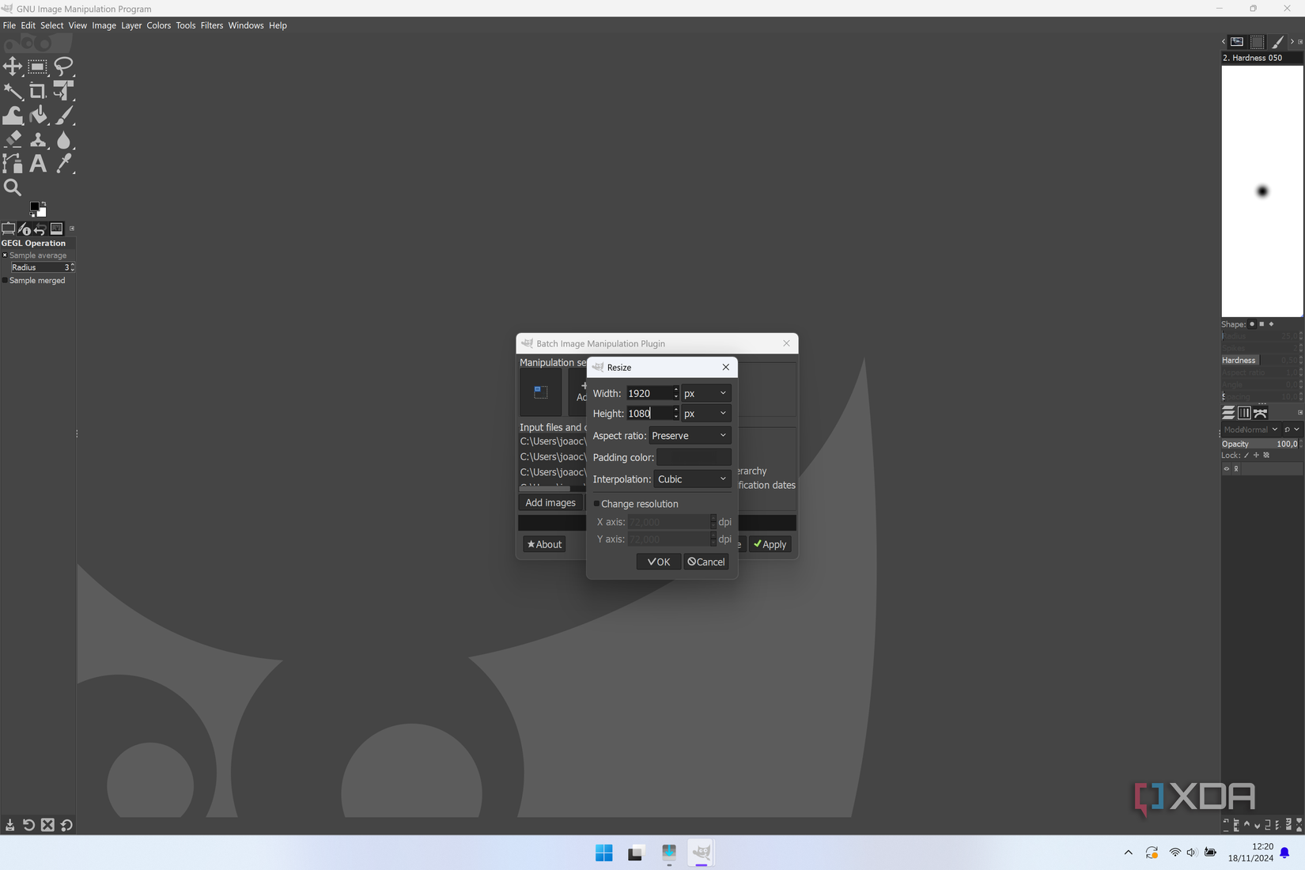Toggle Sample merged in tool options
The height and width of the screenshot is (870, 1305).
click(x=5, y=281)
